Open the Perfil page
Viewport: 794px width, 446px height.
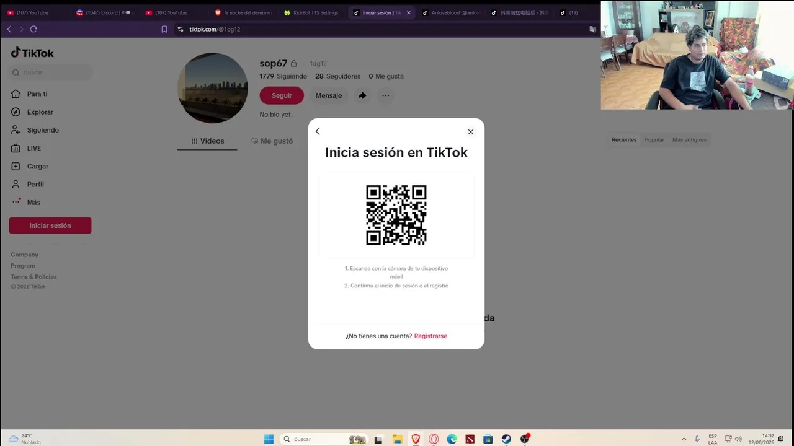coord(27,184)
